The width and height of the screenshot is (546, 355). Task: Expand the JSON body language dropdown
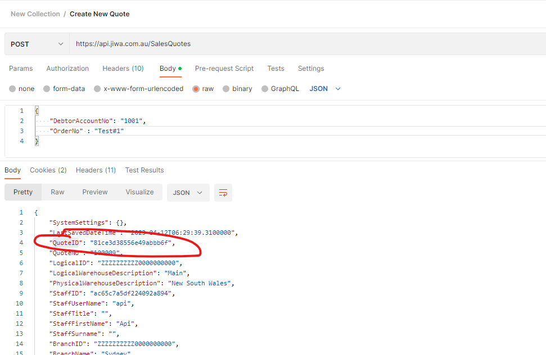point(325,89)
